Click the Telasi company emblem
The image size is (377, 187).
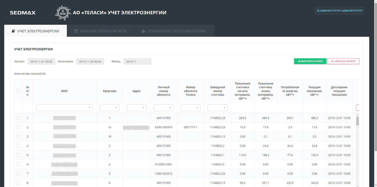[x=62, y=13]
